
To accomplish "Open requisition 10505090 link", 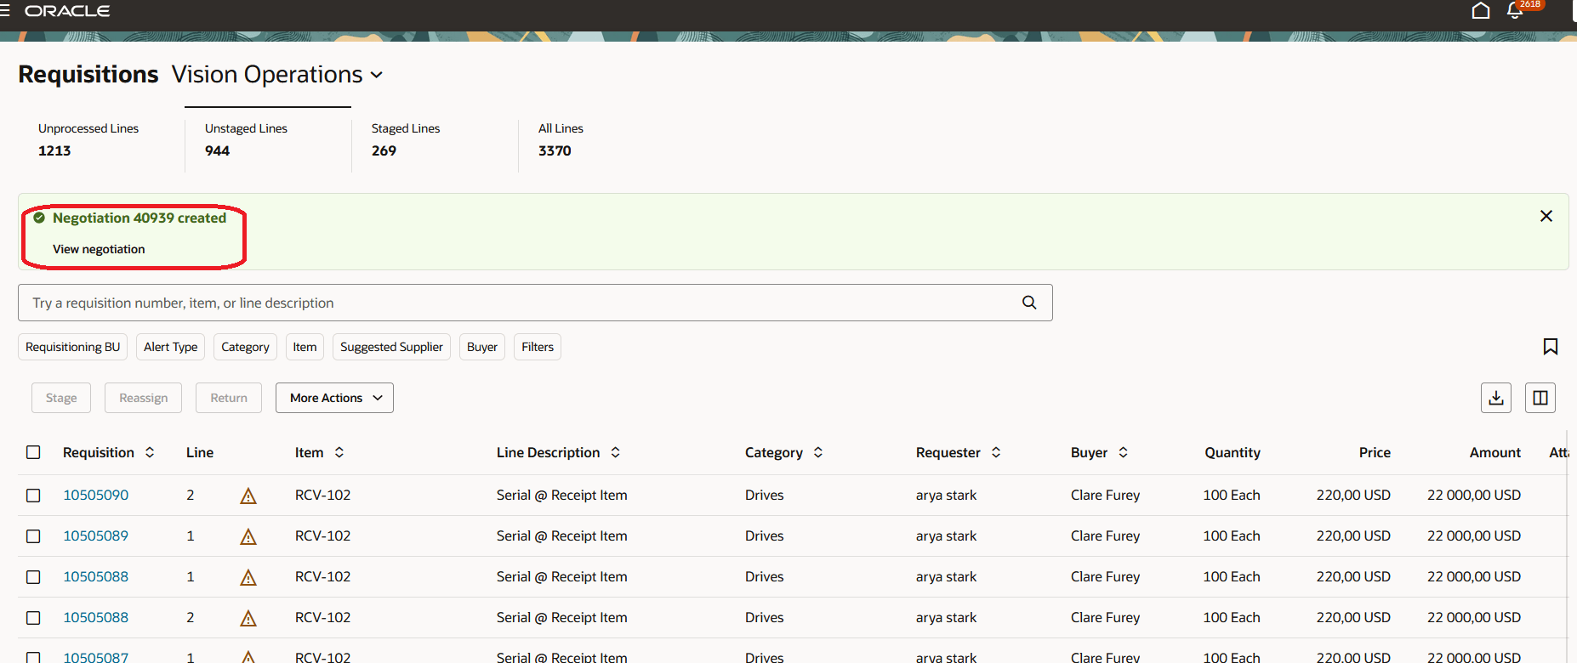I will tap(96, 495).
